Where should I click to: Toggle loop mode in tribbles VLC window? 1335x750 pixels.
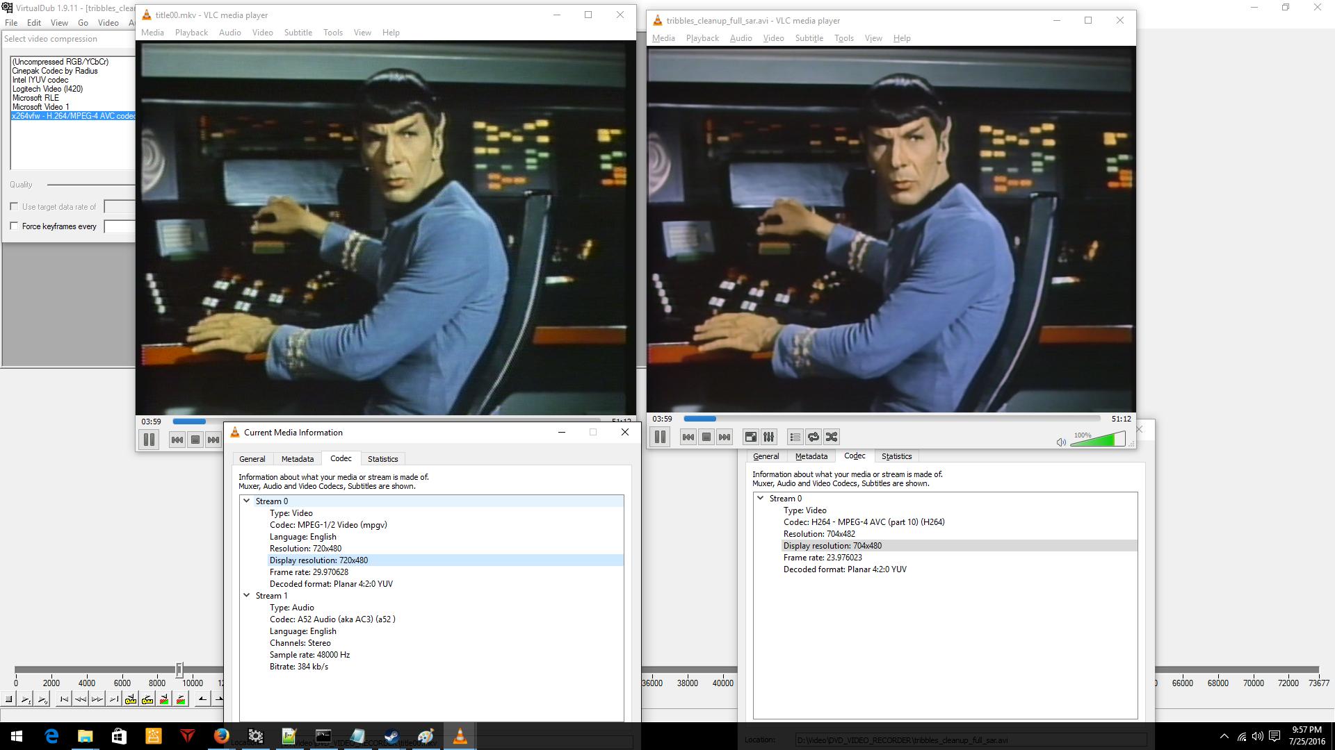pyautogui.click(x=813, y=437)
